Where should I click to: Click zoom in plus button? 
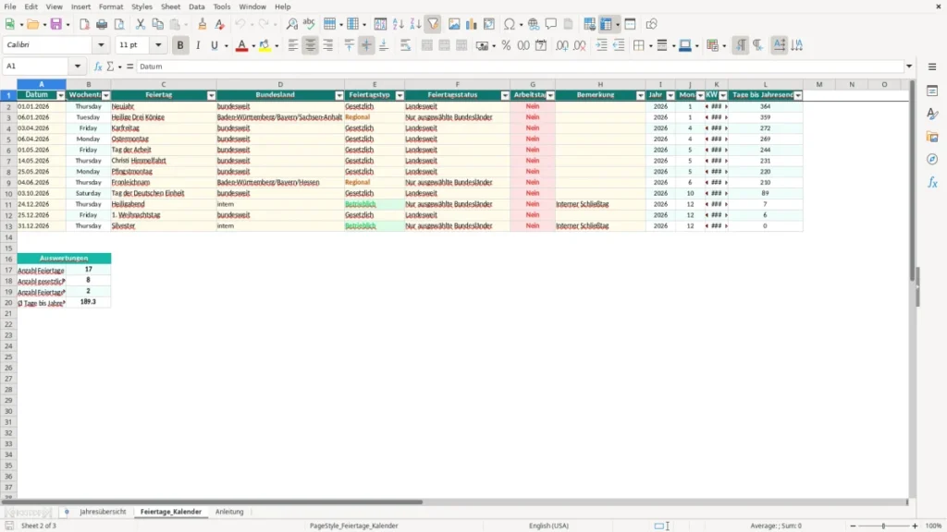coord(915,526)
